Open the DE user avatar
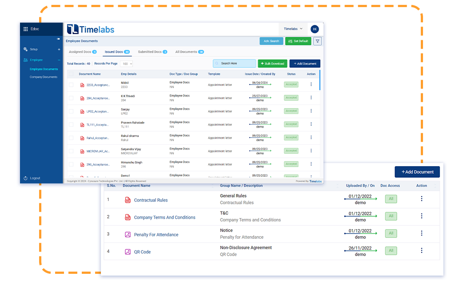 pos(315,29)
